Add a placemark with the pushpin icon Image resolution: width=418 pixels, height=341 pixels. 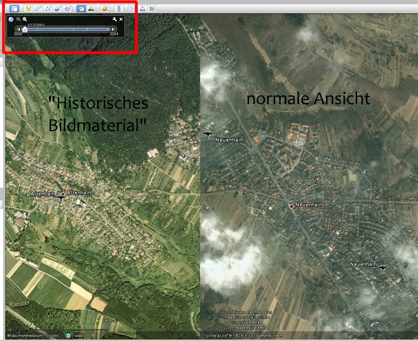tap(28, 9)
